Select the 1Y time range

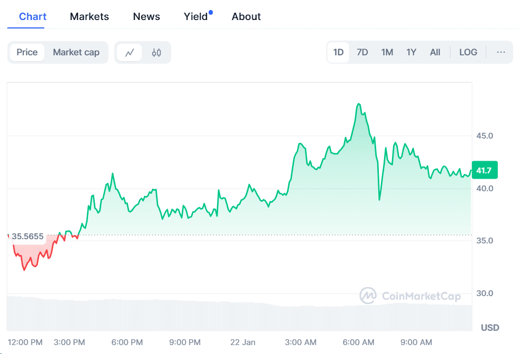click(411, 52)
